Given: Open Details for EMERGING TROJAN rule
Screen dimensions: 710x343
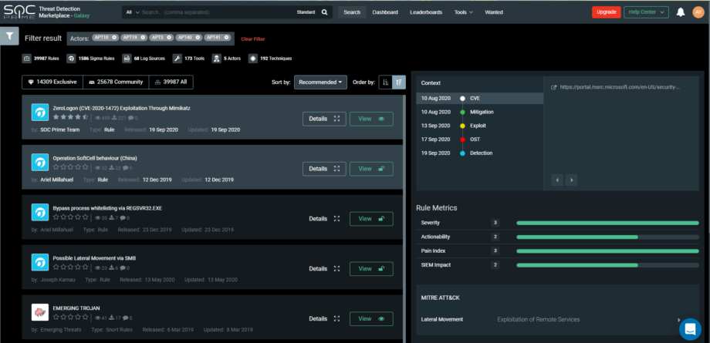Looking at the screenshot, I should click(324, 318).
